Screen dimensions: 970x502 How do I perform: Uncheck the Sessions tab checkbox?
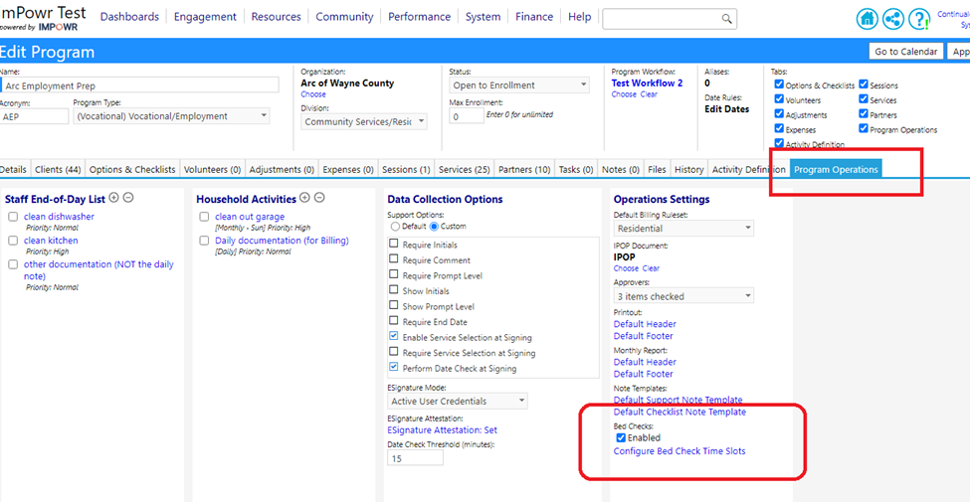point(864,84)
